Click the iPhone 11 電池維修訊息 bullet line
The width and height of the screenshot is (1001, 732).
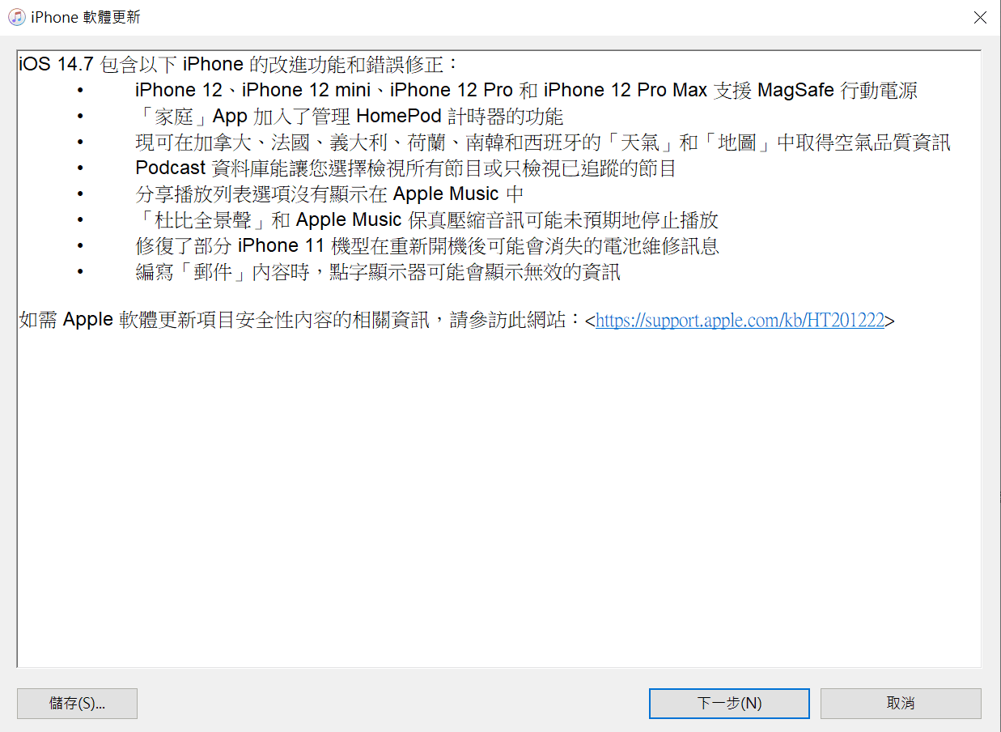(427, 246)
